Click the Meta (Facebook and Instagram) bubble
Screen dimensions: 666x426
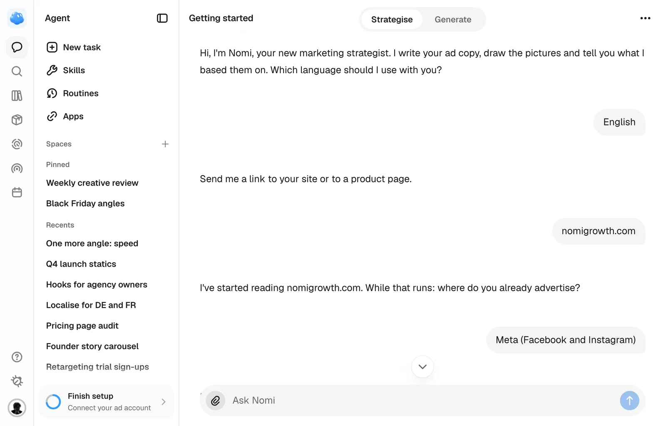566,340
